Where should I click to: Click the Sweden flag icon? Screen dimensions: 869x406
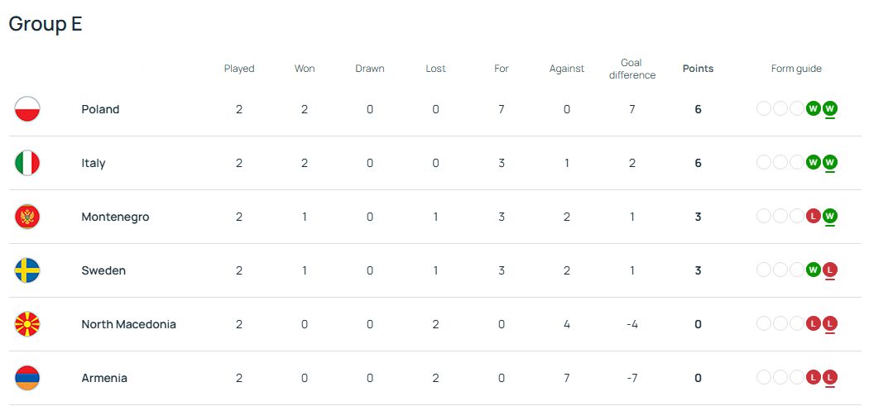coord(27,270)
